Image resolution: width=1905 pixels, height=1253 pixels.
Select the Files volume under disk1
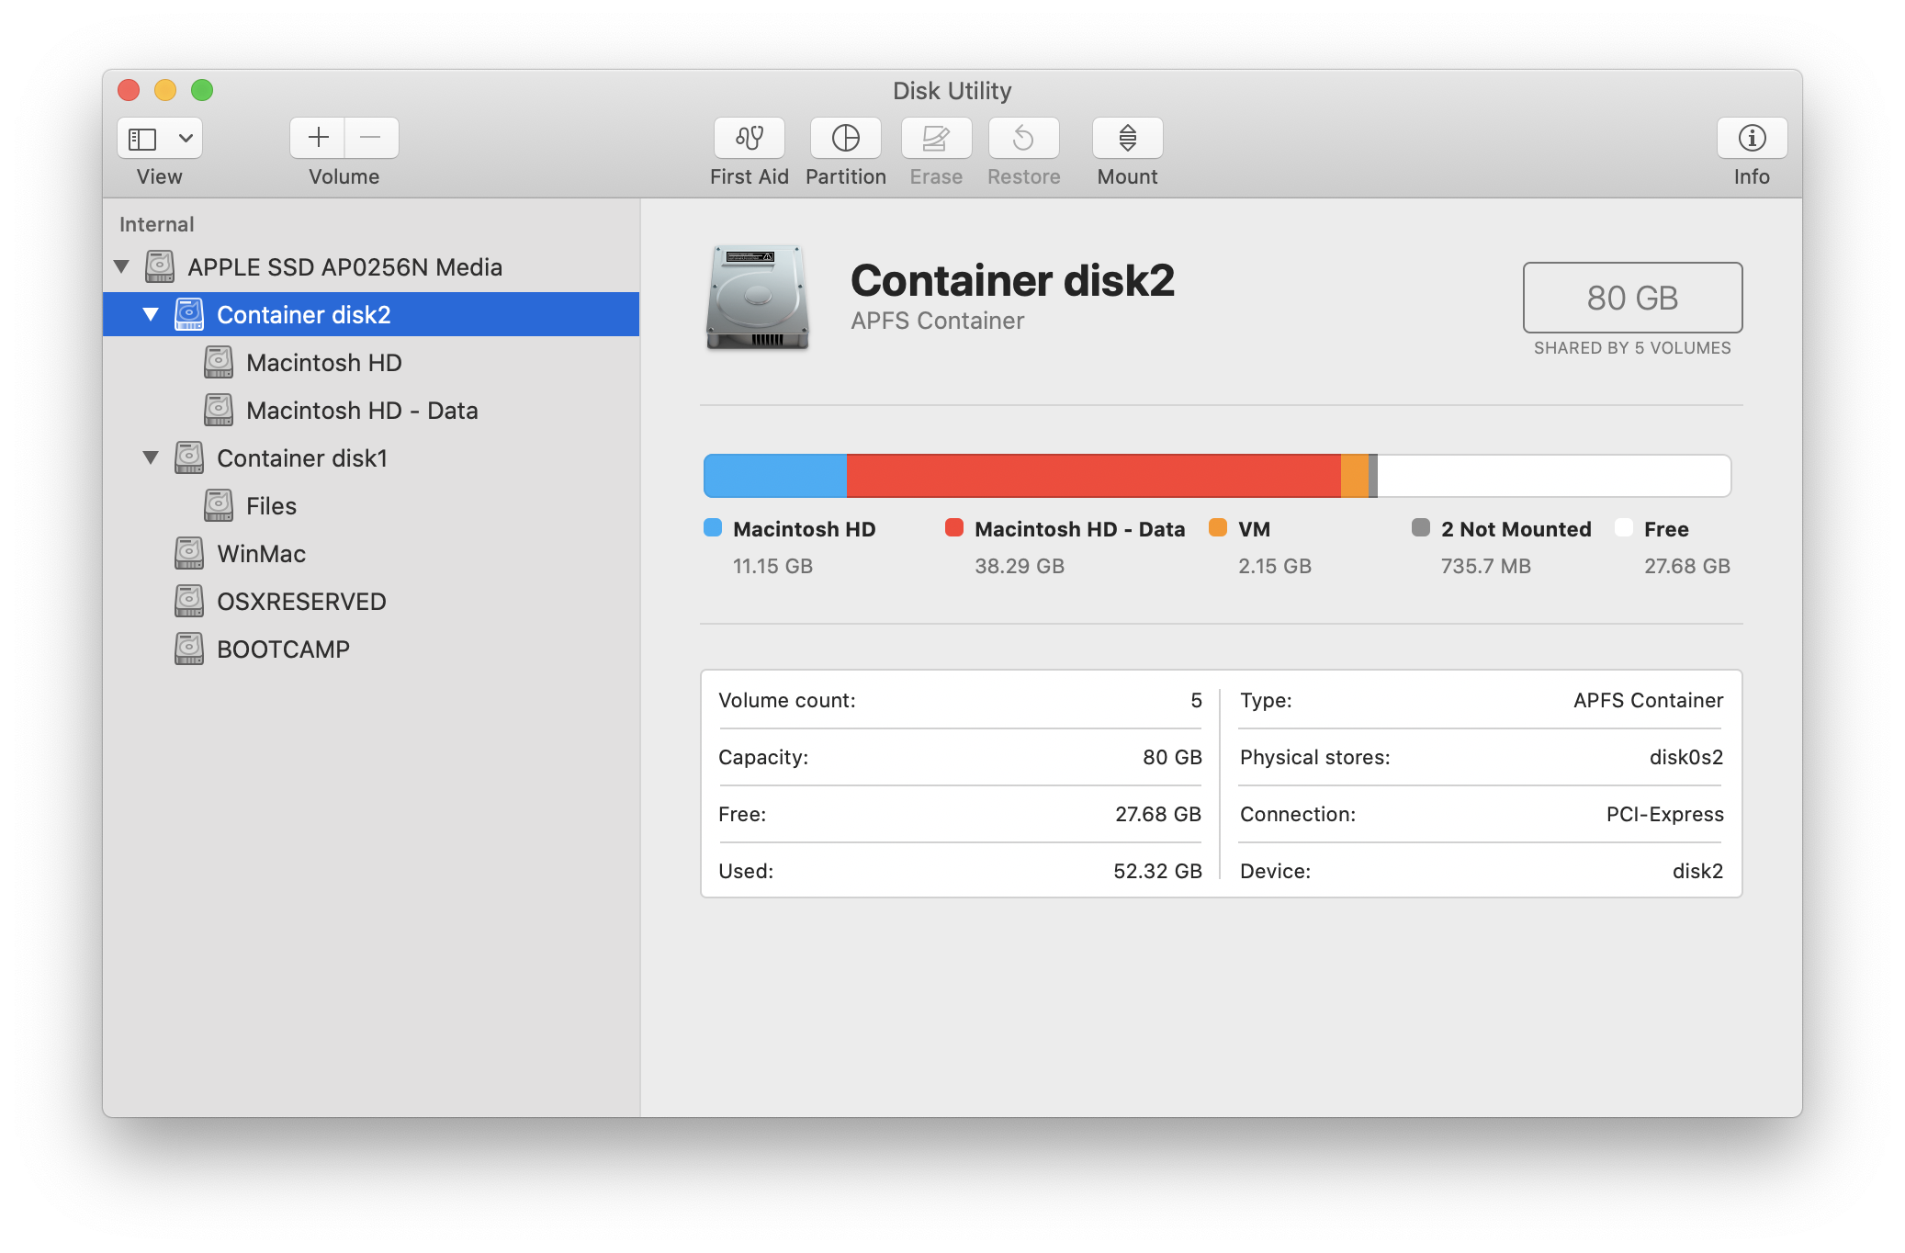(x=271, y=506)
